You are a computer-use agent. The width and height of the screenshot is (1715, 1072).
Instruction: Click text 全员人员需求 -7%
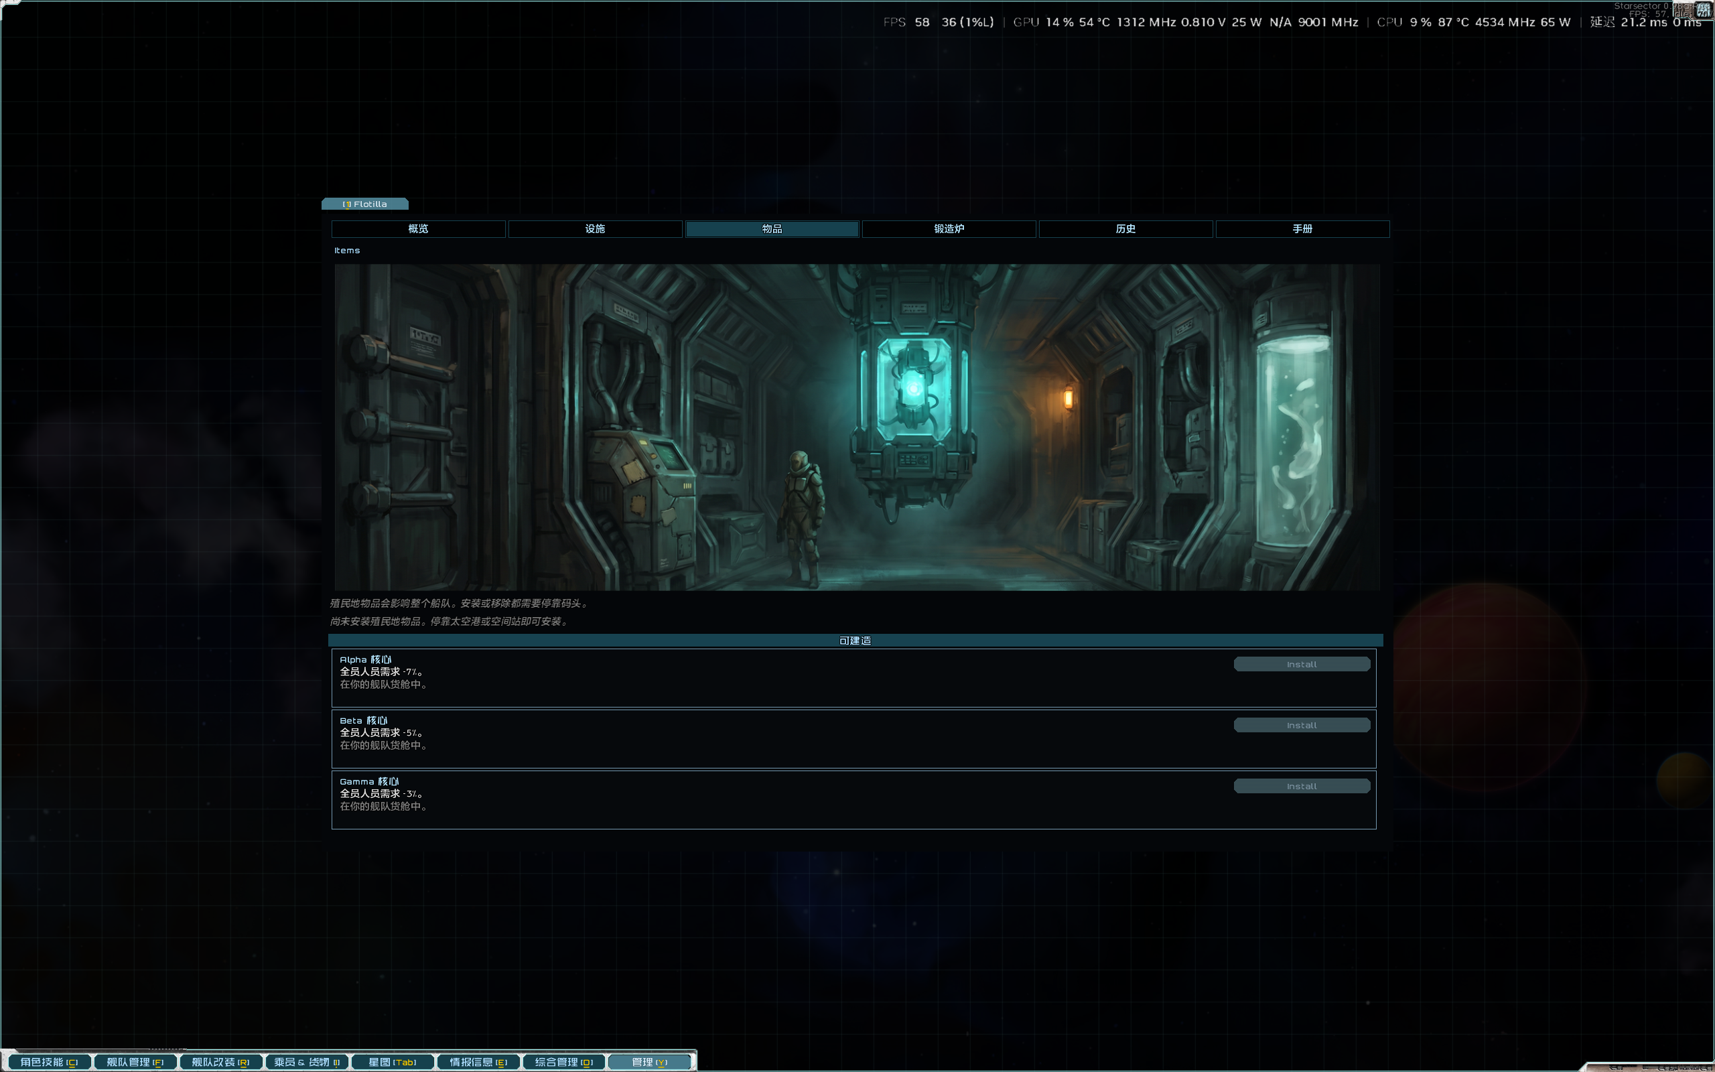point(381,671)
